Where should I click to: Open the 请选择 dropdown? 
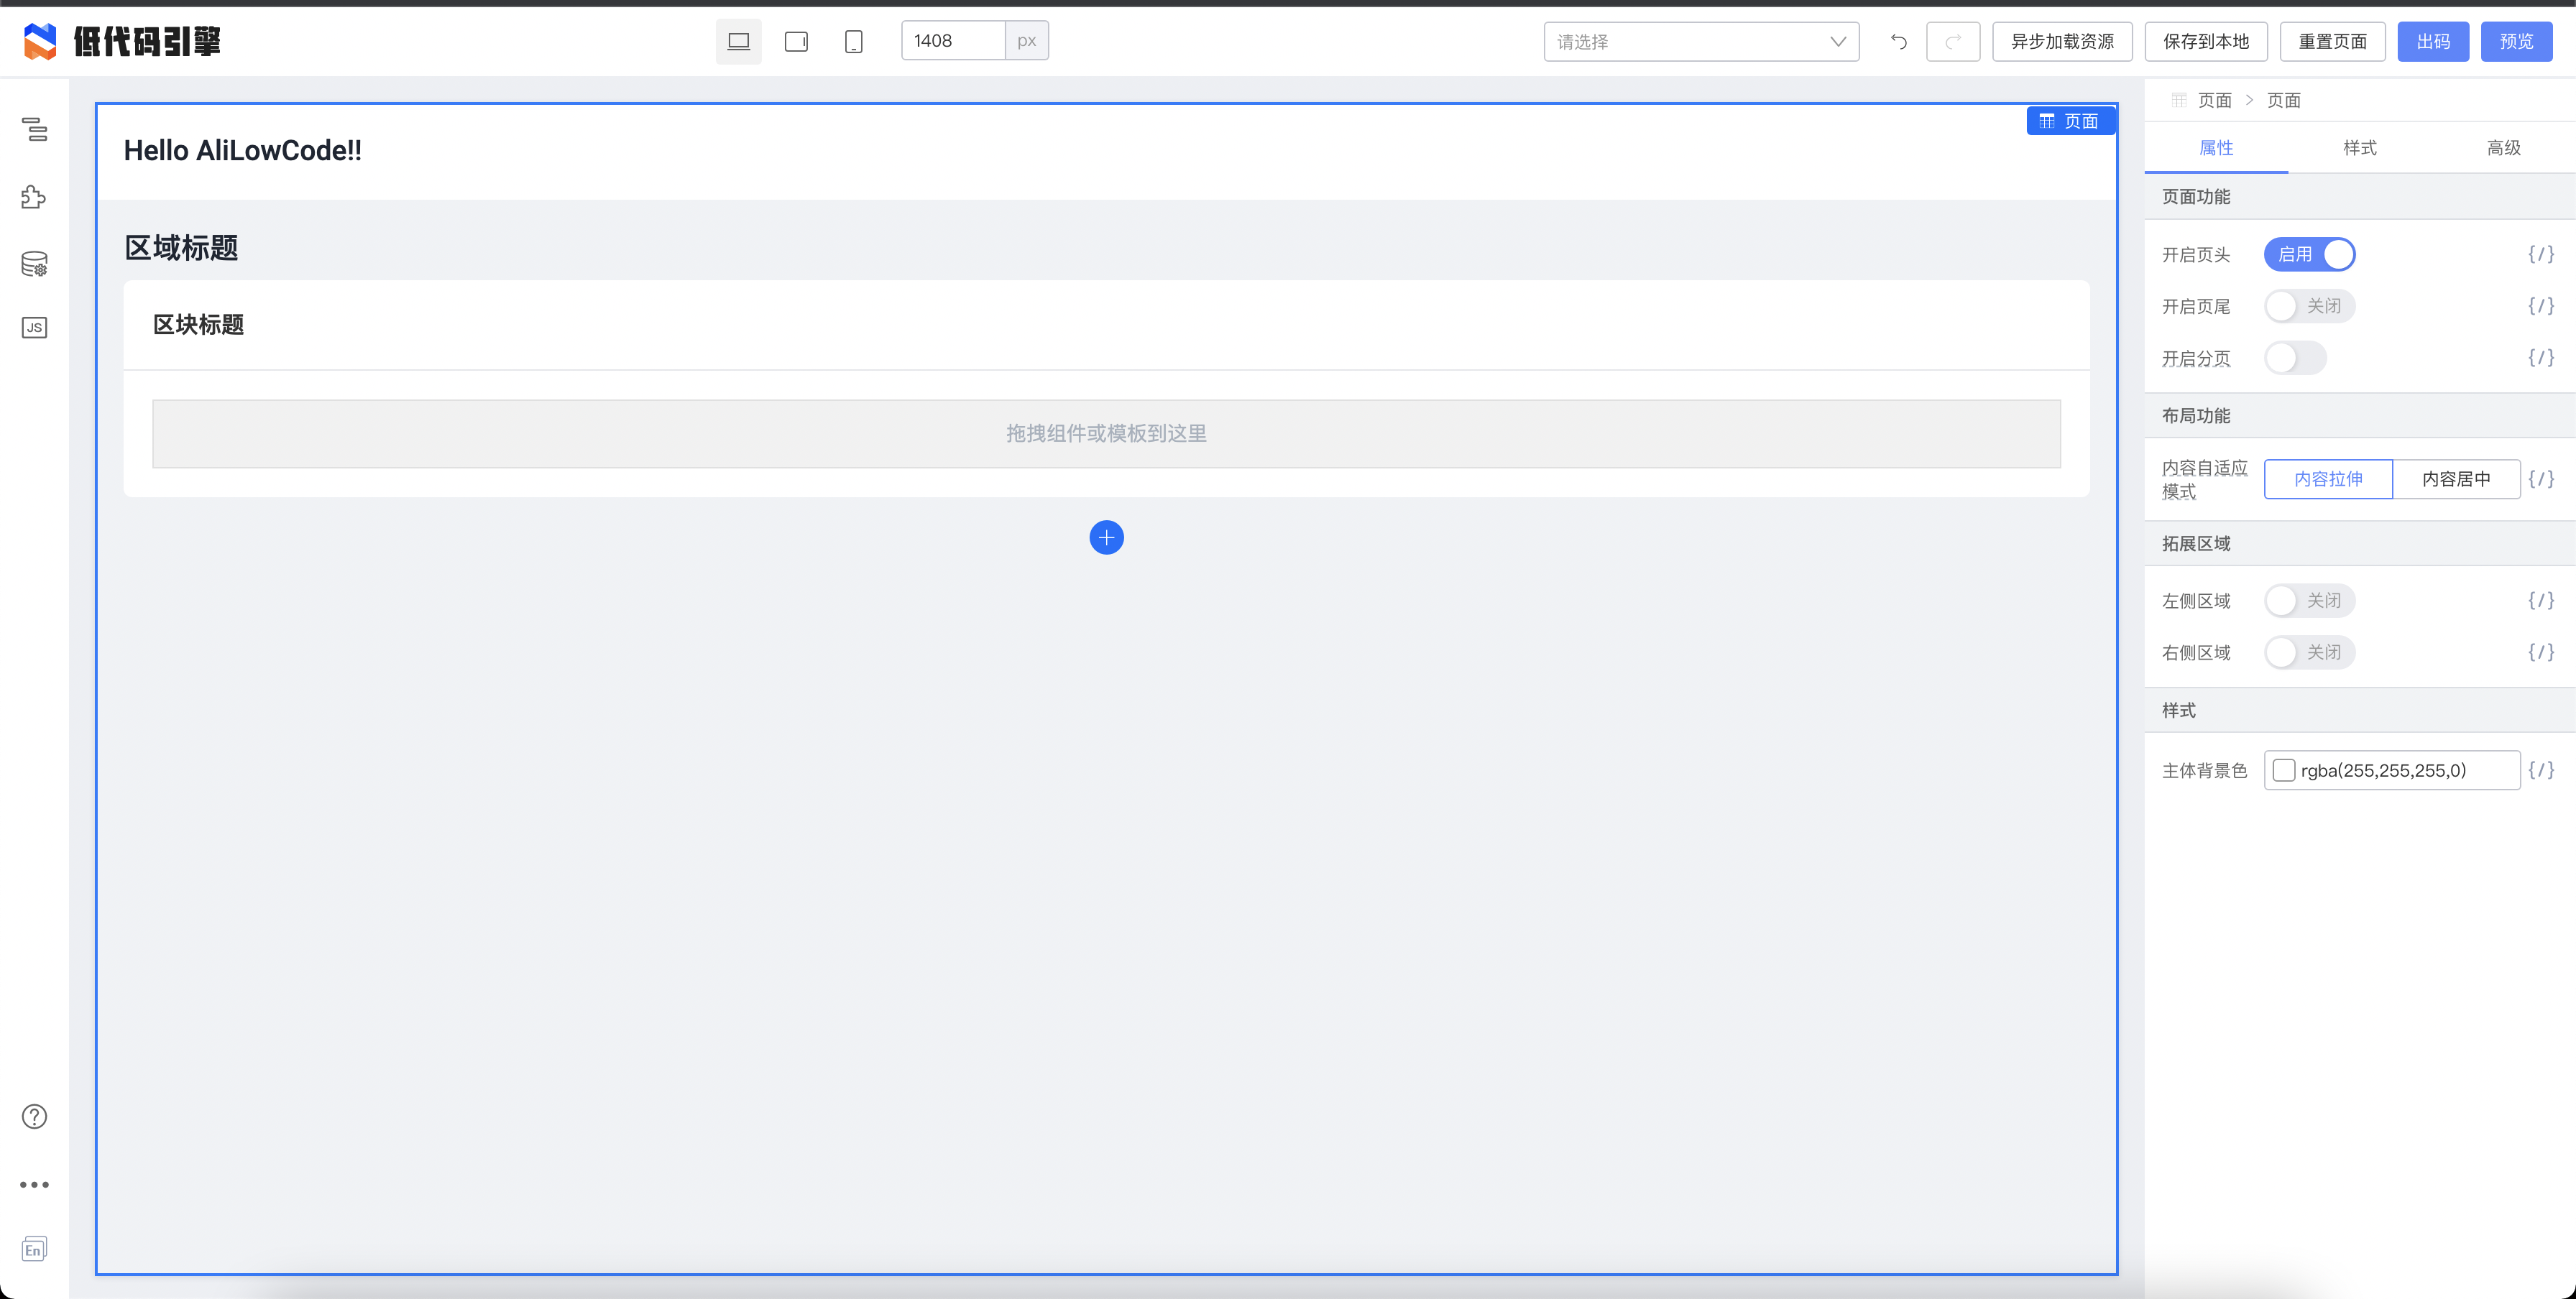point(1700,41)
